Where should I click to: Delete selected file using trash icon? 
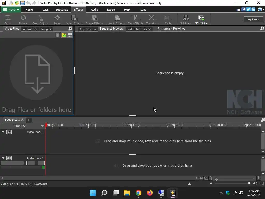[x=57, y=35]
